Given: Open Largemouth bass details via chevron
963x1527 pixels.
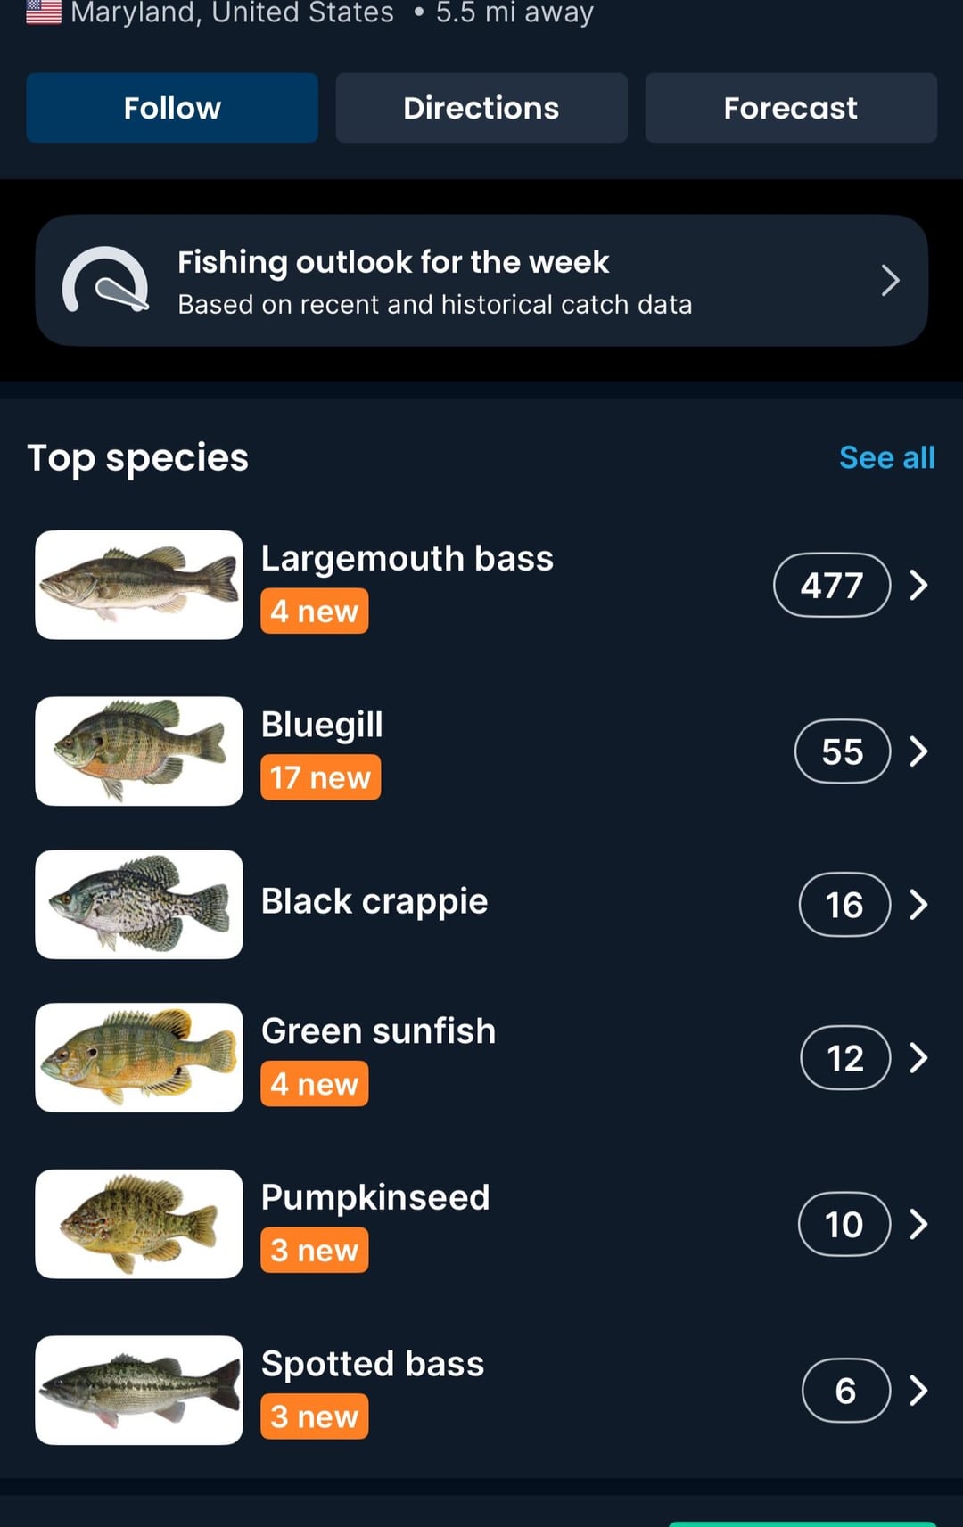Looking at the screenshot, I should click(918, 586).
